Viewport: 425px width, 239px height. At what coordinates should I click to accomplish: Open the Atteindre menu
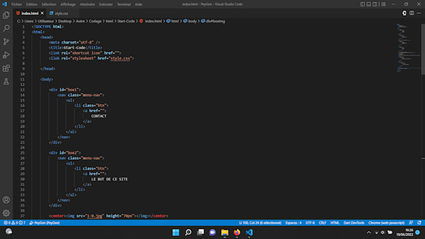tap(87, 4)
